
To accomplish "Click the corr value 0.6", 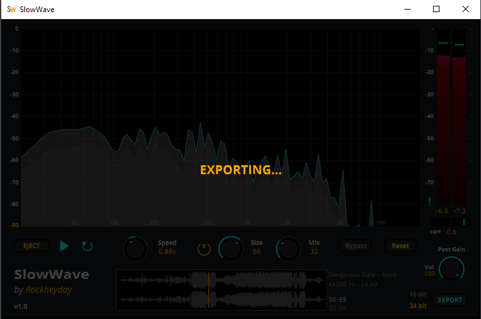I will click(451, 232).
